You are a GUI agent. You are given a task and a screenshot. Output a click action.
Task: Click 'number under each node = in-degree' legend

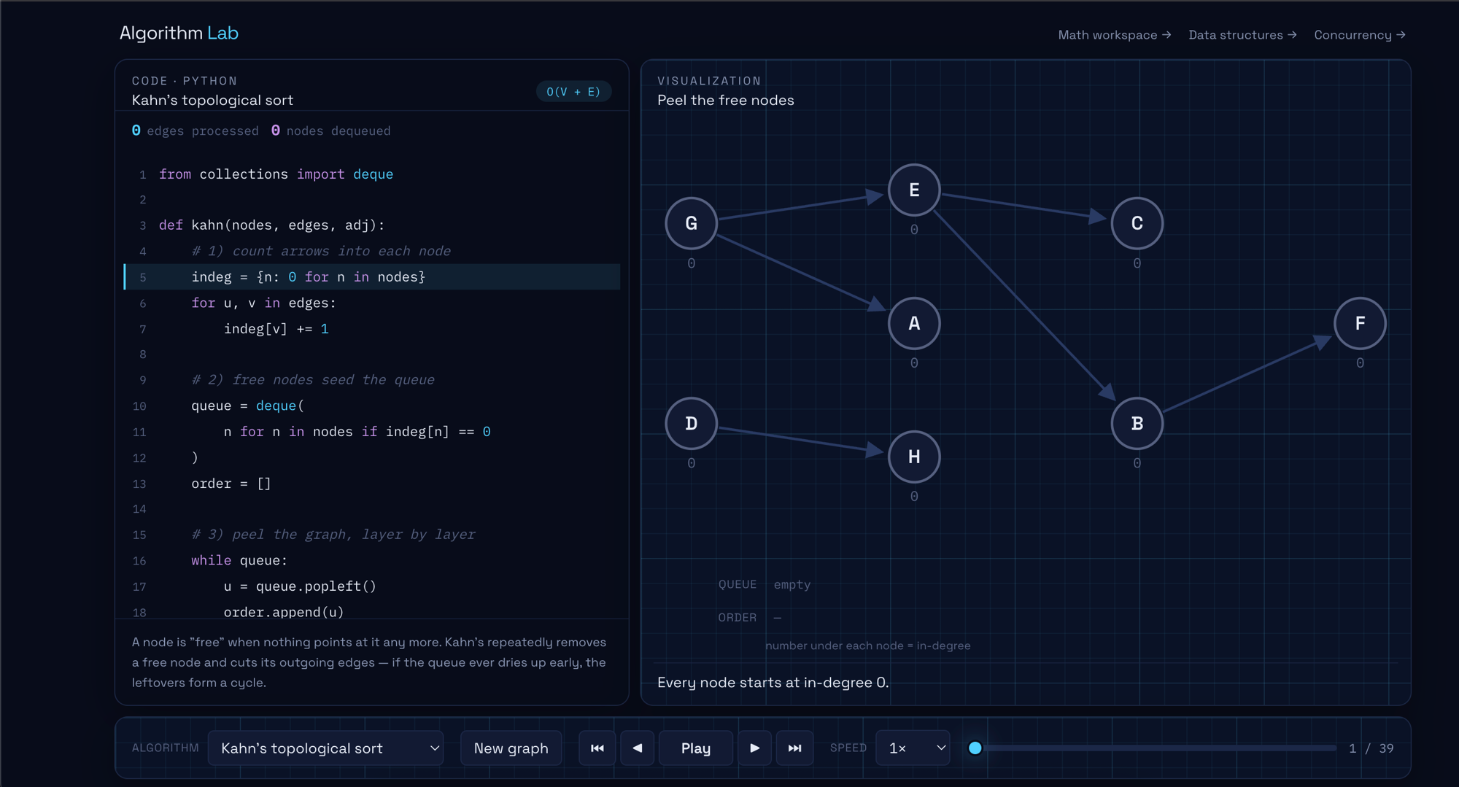coord(867,646)
